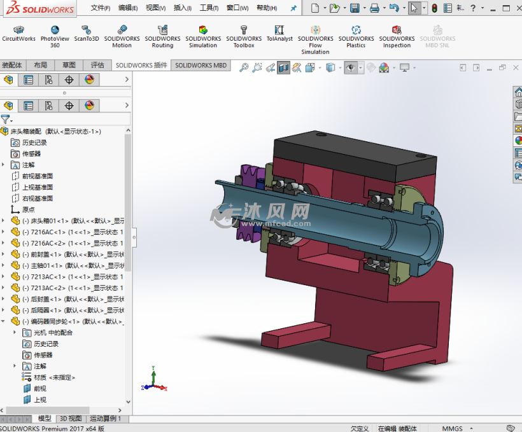
Task: Open the Options list icon
Action: (448, 8)
